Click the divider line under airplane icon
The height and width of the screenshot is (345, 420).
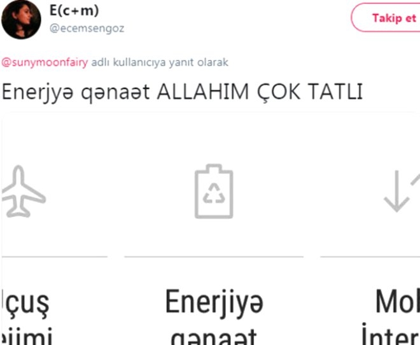(x=55, y=257)
